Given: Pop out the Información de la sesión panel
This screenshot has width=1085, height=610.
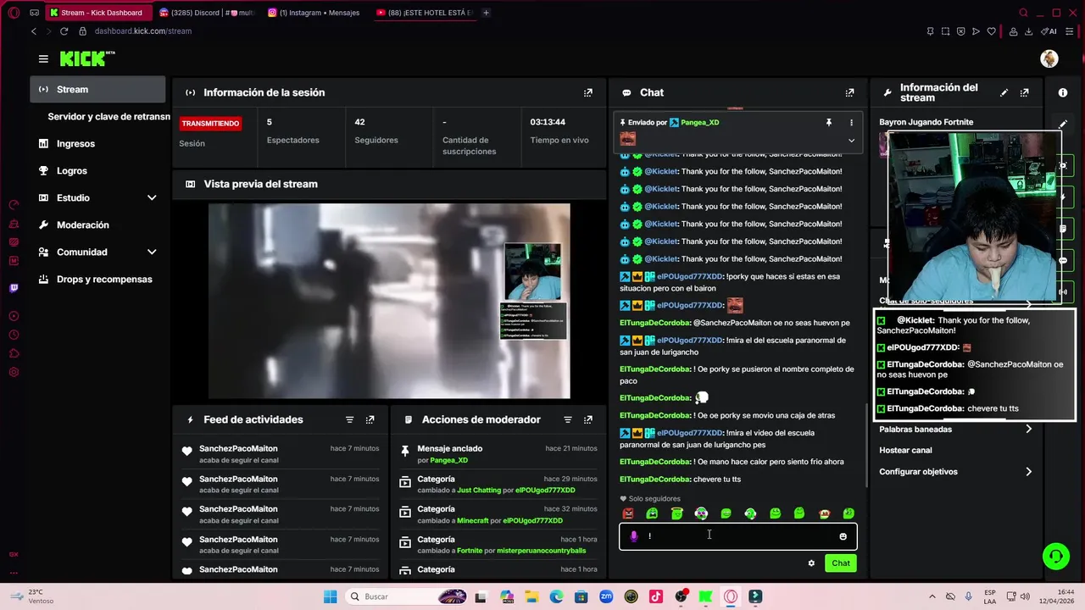Looking at the screenshot, I should [x=588, y=92].
